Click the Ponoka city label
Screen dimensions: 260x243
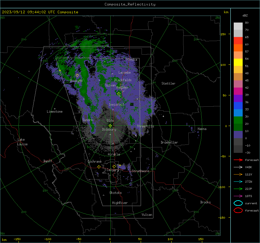point(132,60)
